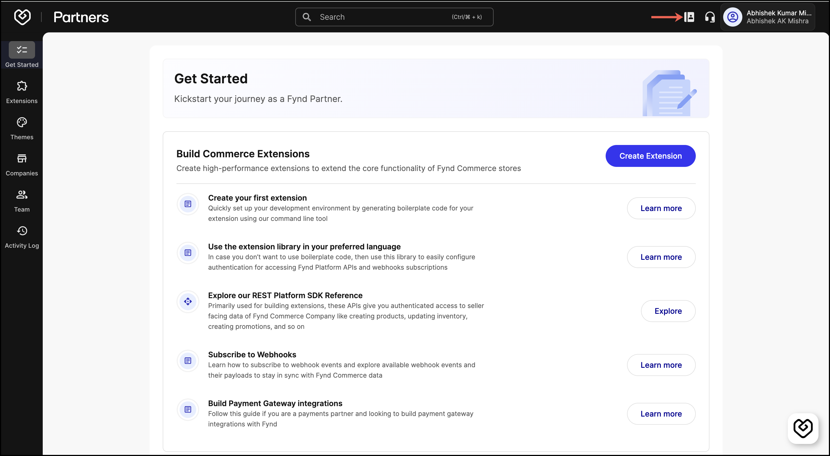
Task: Click the API icon beside REST Platform SDK Reference
Action: tap(188, 302)
